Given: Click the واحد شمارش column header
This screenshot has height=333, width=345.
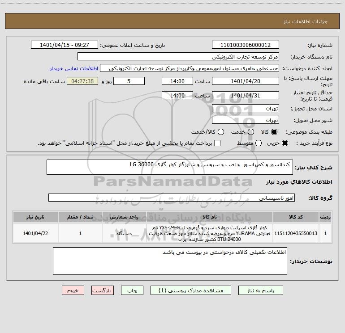Looking at the screenshot, I should (124, 217).
